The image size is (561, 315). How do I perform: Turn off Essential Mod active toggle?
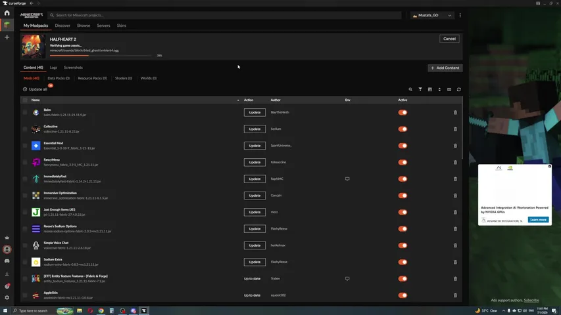pos(402,146)
